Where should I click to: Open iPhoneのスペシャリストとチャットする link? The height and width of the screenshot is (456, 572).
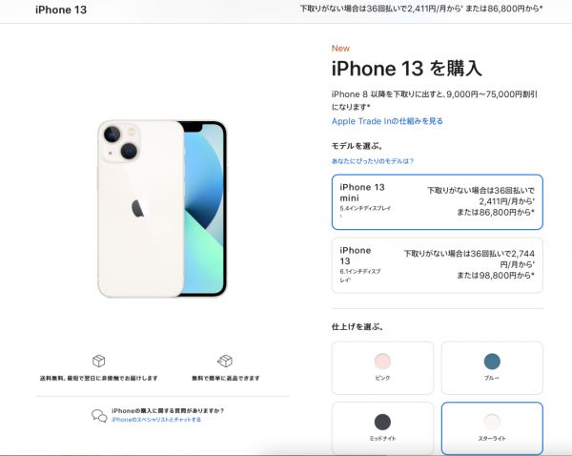[156, 420]
